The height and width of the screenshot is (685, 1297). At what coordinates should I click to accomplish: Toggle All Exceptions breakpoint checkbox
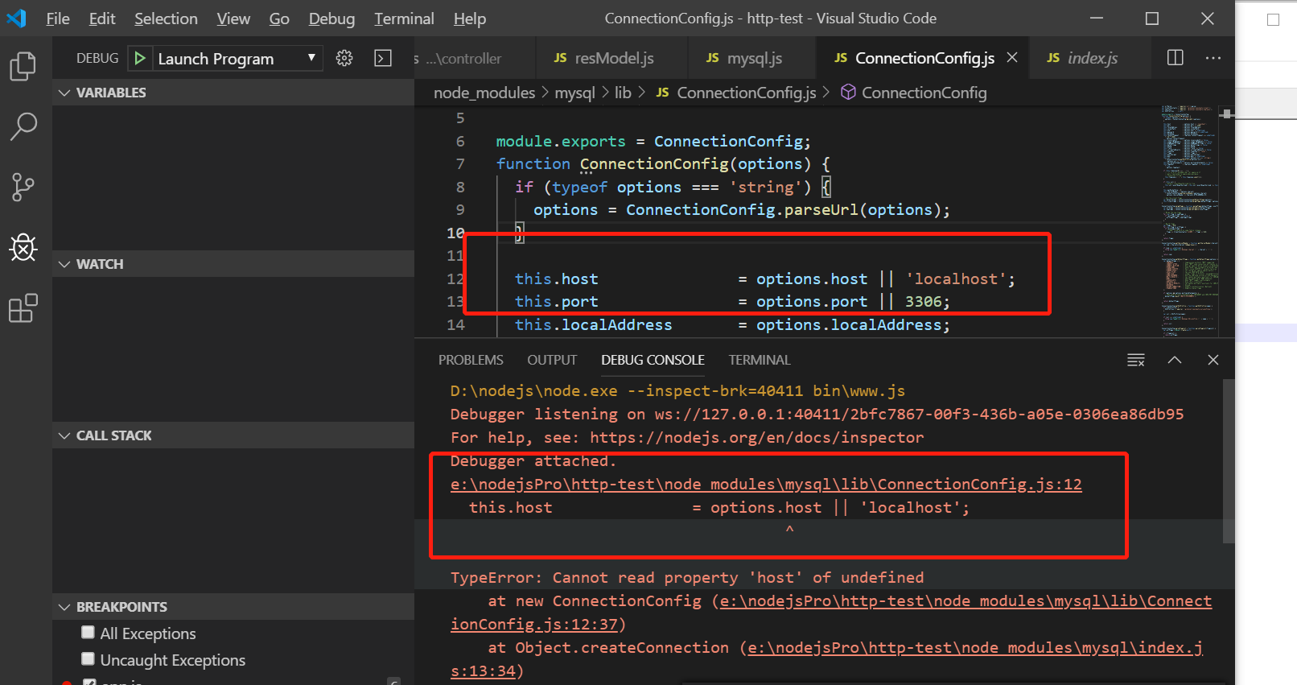89,633
